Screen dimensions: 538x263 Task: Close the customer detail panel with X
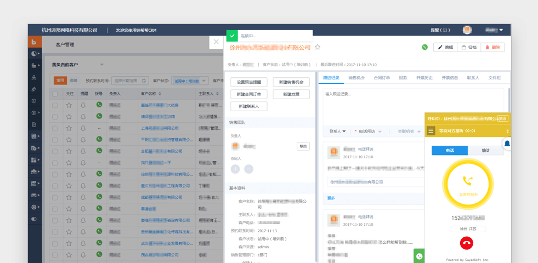[x=216, y=42]
